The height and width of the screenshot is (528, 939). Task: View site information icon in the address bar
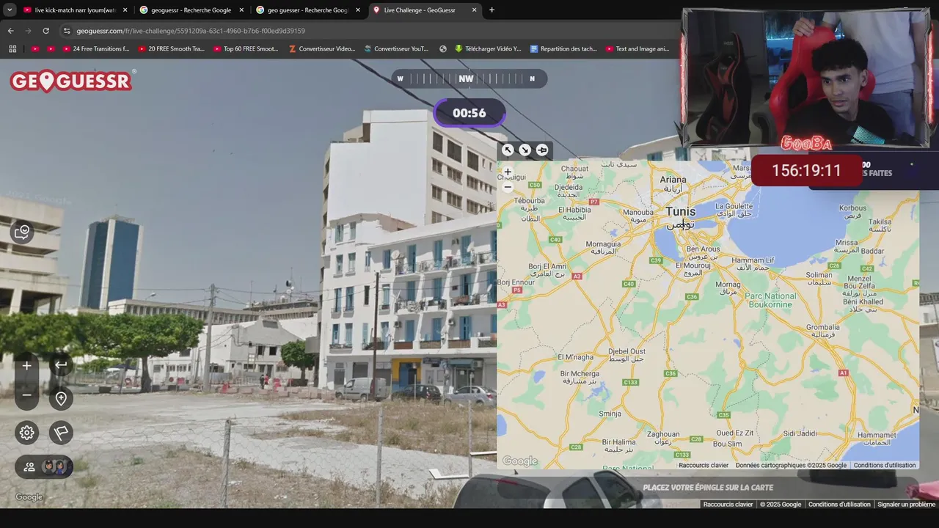[x=67, y=31]
